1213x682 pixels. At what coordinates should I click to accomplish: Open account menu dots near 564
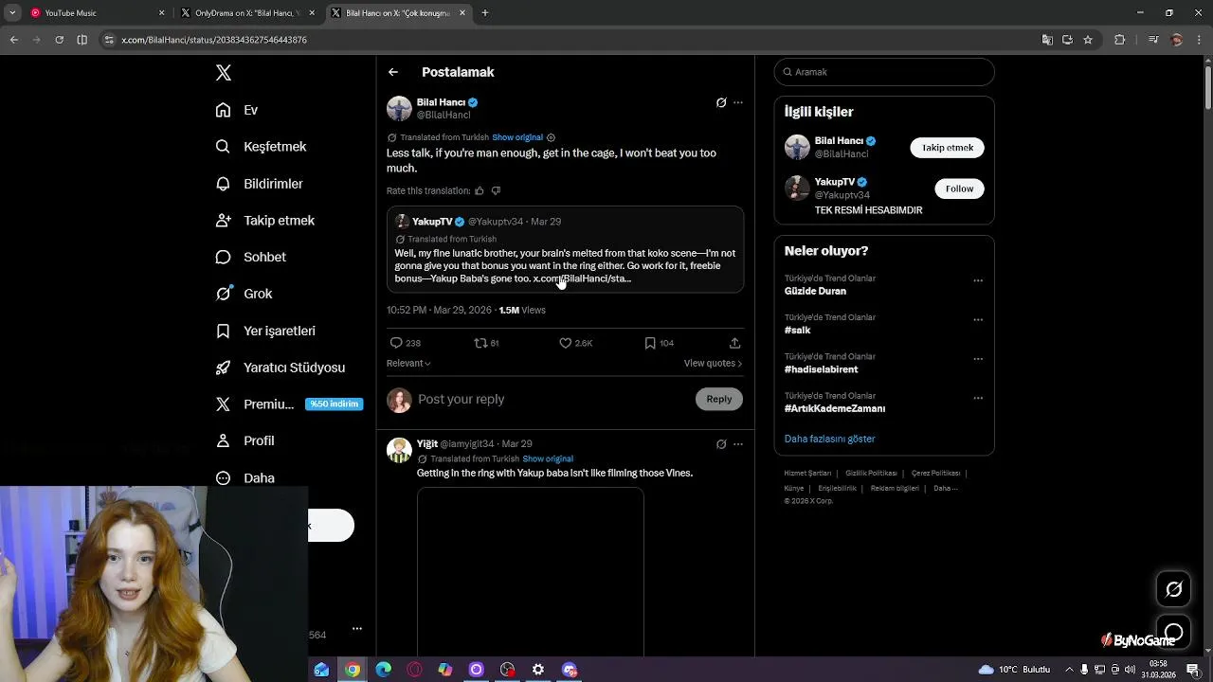pyautogui.click(x=357, y=628)
